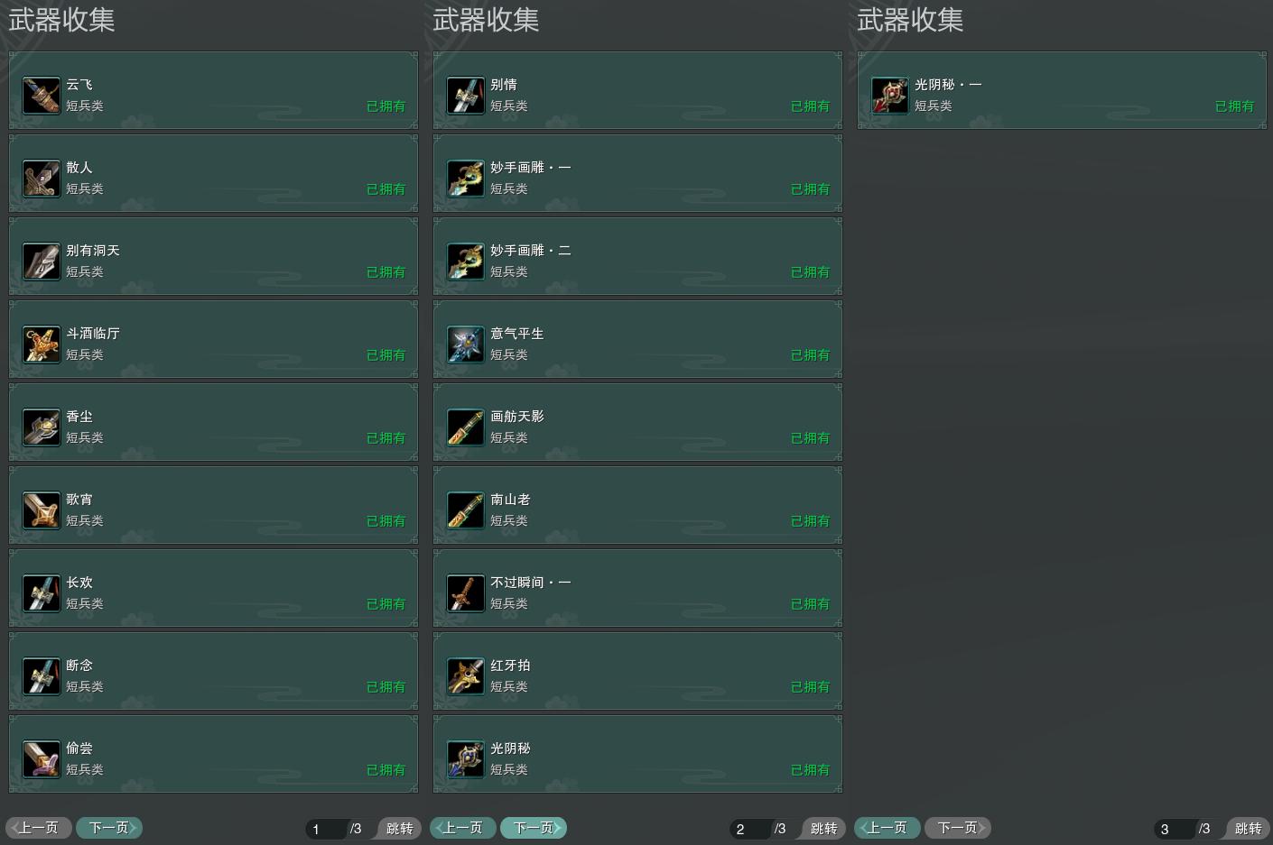1273x845 pixels.
Task: Select the 歌宵 weapon icon
Action: click(x=42, y=510)
